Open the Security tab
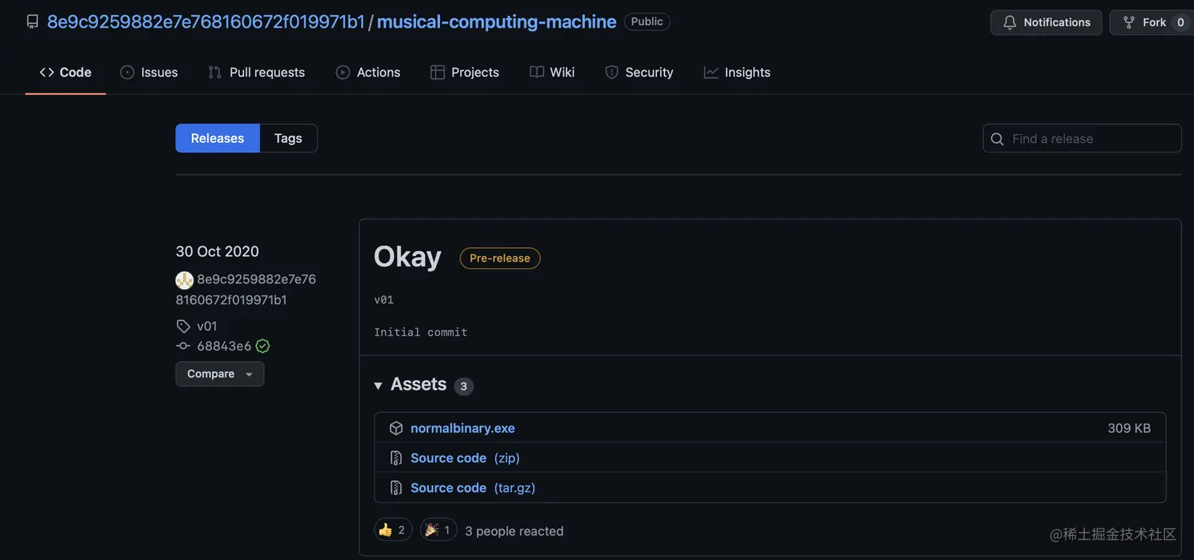The height and width of the screenshot is (560, 1194). (640, 72)
